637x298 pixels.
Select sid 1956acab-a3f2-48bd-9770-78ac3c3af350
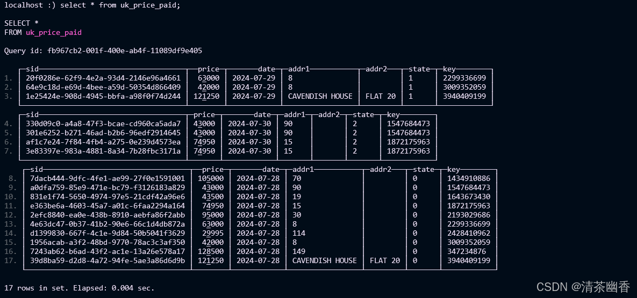tap(108, 242)
